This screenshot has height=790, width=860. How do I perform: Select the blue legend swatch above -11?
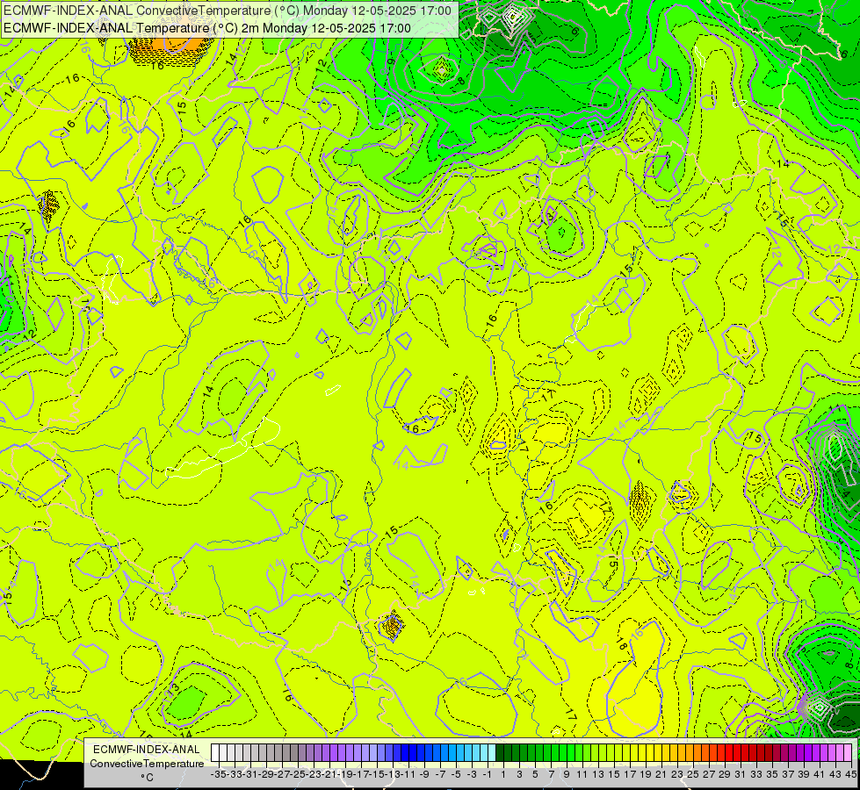coord(405,753)
